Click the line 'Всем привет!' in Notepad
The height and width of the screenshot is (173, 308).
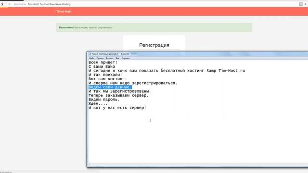[103, 62]
